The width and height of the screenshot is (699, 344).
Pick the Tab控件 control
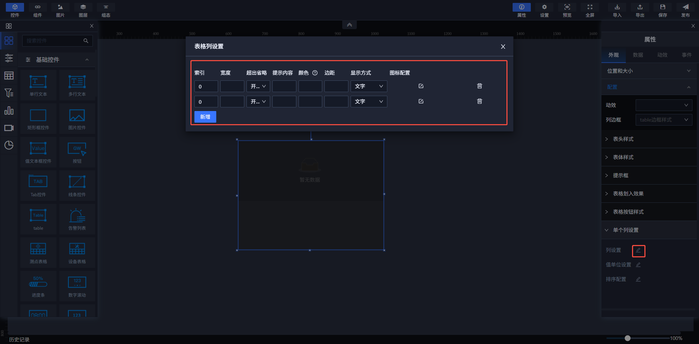pos(38,186)
